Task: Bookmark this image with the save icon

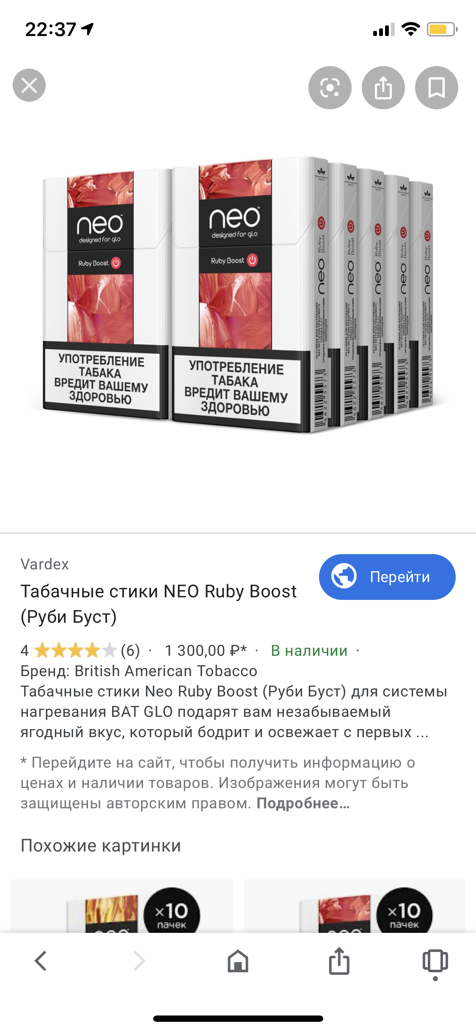Action: point(437,88)
